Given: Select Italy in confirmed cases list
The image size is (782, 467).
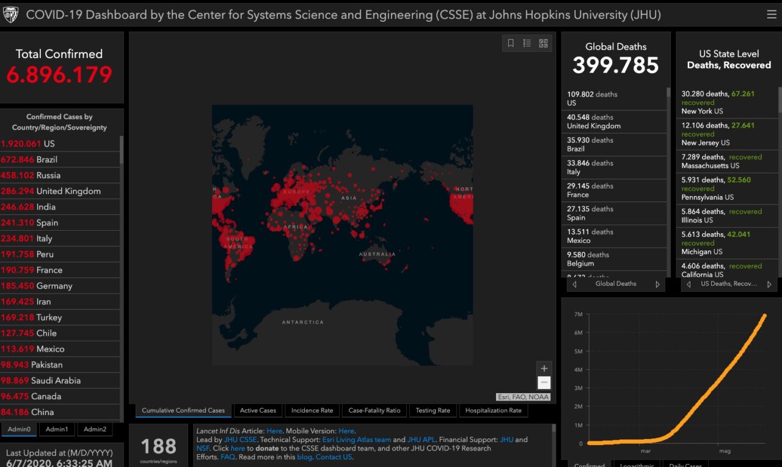Looking at the screenshot, I should (x=60, y=239).
